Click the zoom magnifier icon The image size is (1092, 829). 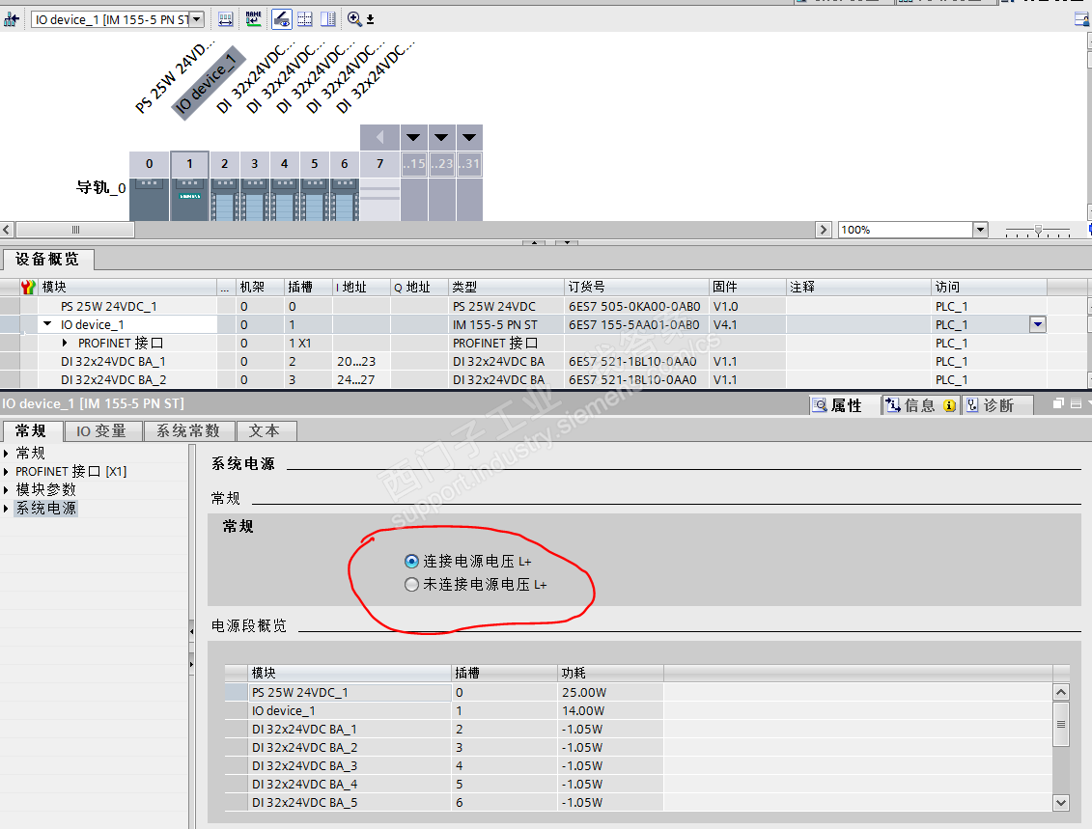pos(354,19)
